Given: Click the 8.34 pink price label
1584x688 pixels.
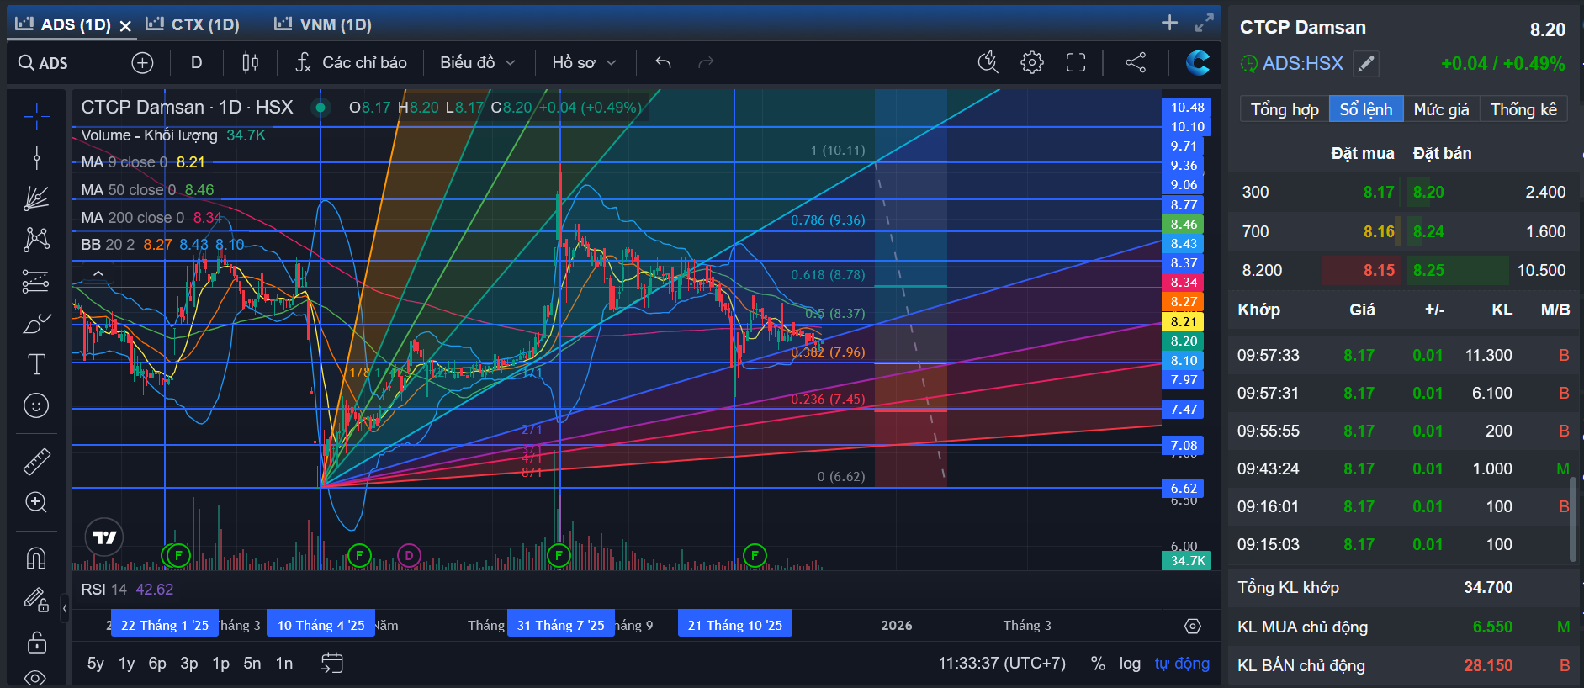Looking at the screenshot, I should click(1183, 283).
